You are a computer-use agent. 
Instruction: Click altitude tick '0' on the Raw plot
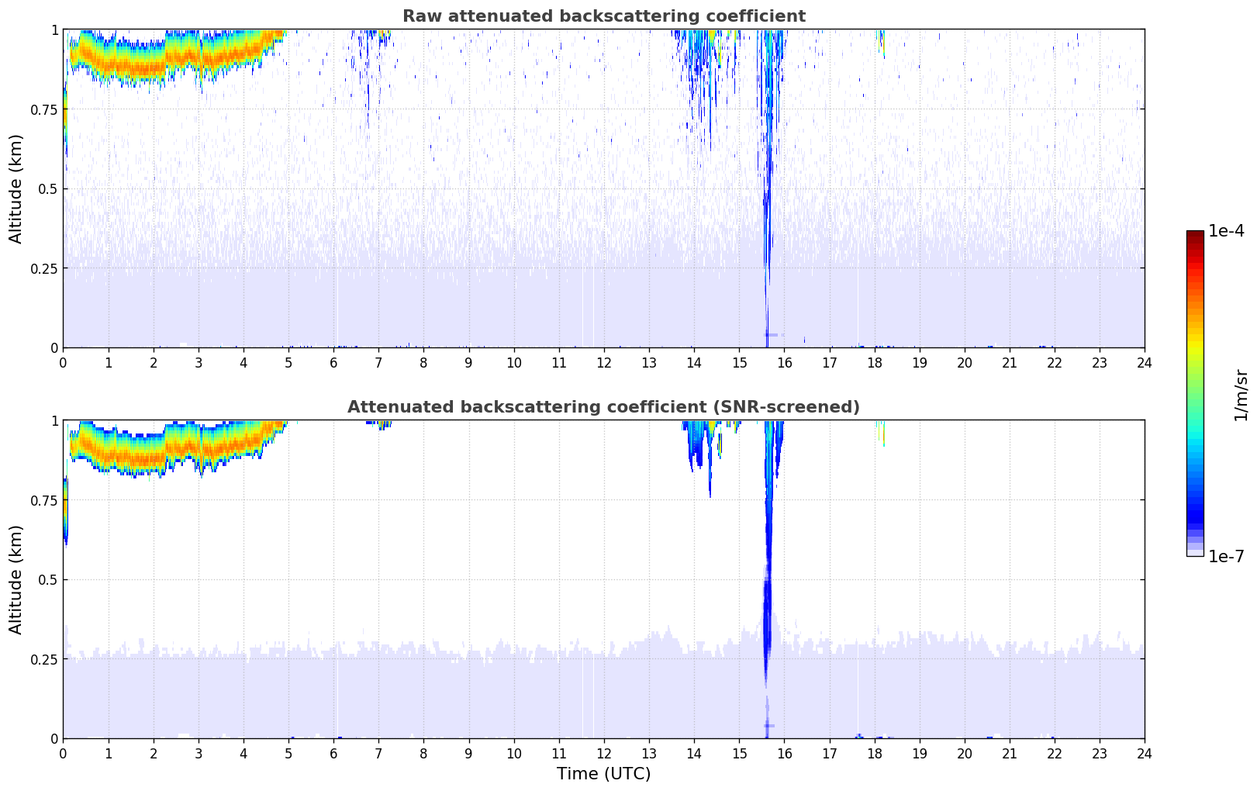tap(54, 348)
